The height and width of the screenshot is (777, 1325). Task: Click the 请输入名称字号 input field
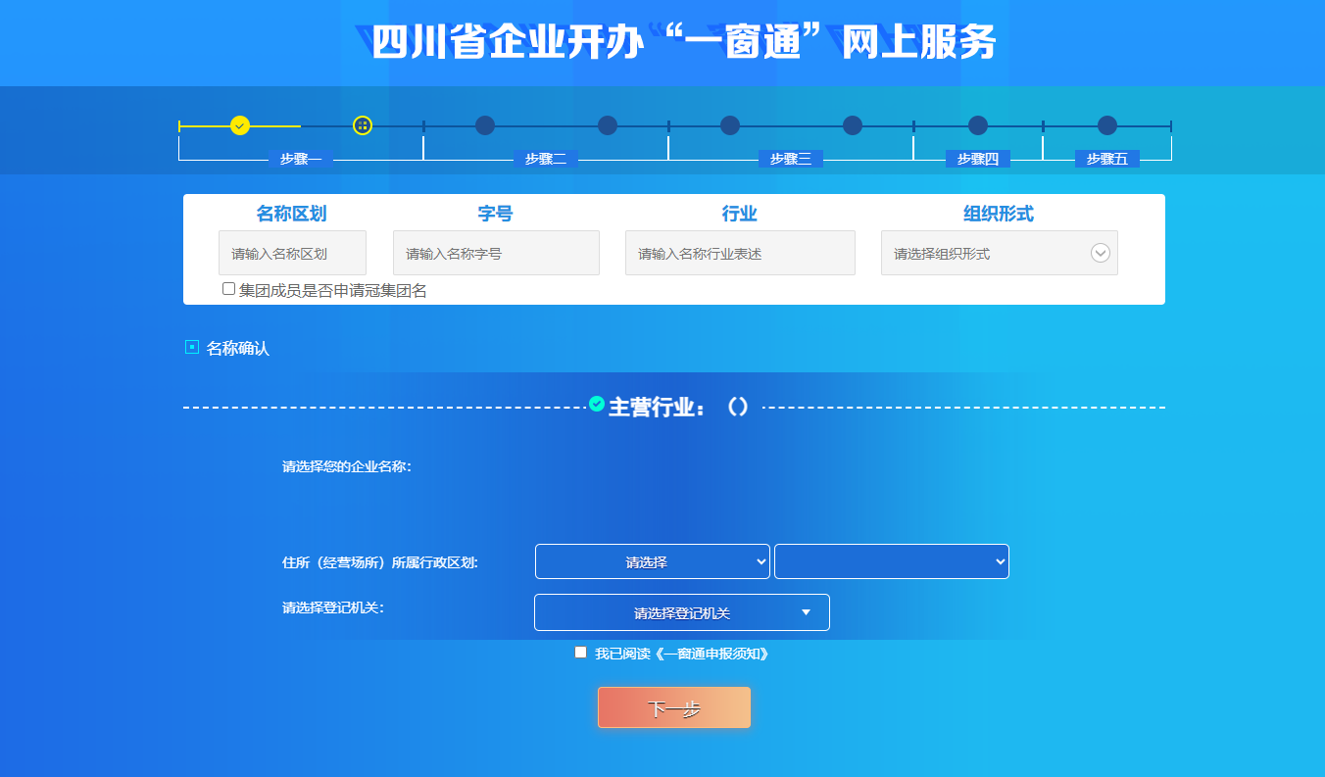click(x=496, y=252)
